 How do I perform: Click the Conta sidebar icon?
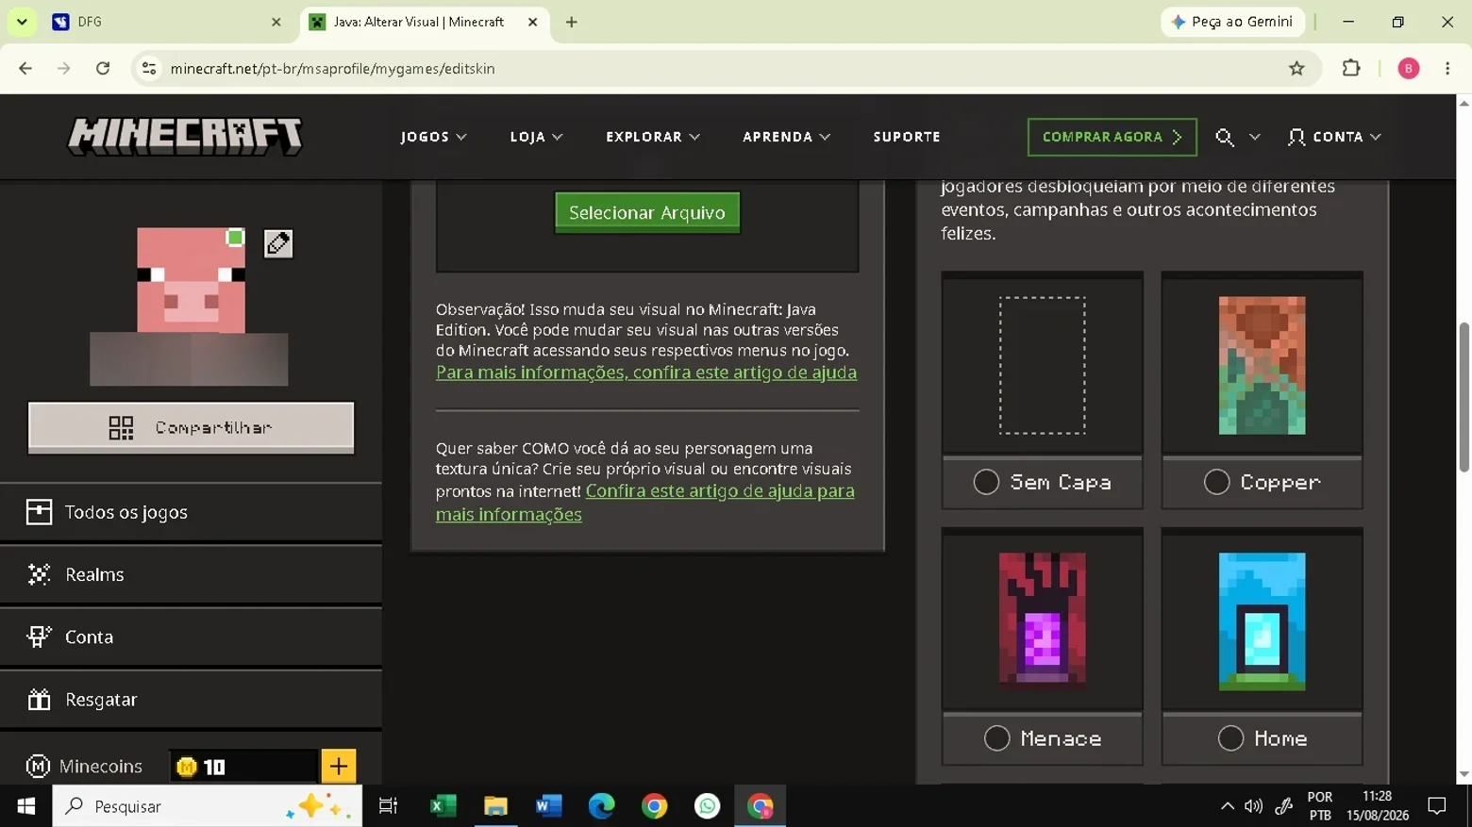click(39, 637)
